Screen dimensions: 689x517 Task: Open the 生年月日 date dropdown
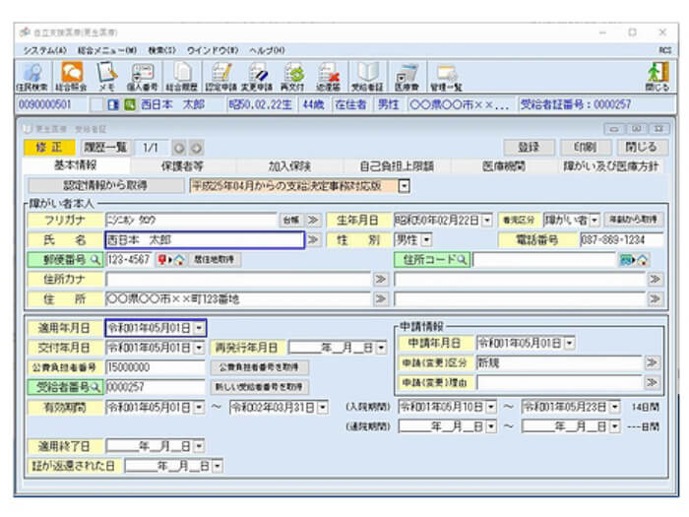pos(487,220)
